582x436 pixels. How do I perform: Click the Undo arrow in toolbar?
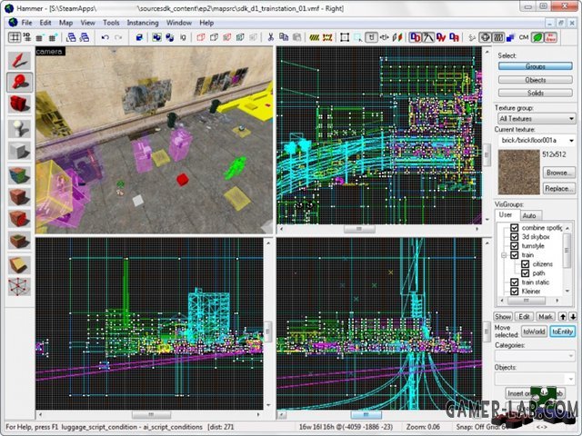point(105,37)
